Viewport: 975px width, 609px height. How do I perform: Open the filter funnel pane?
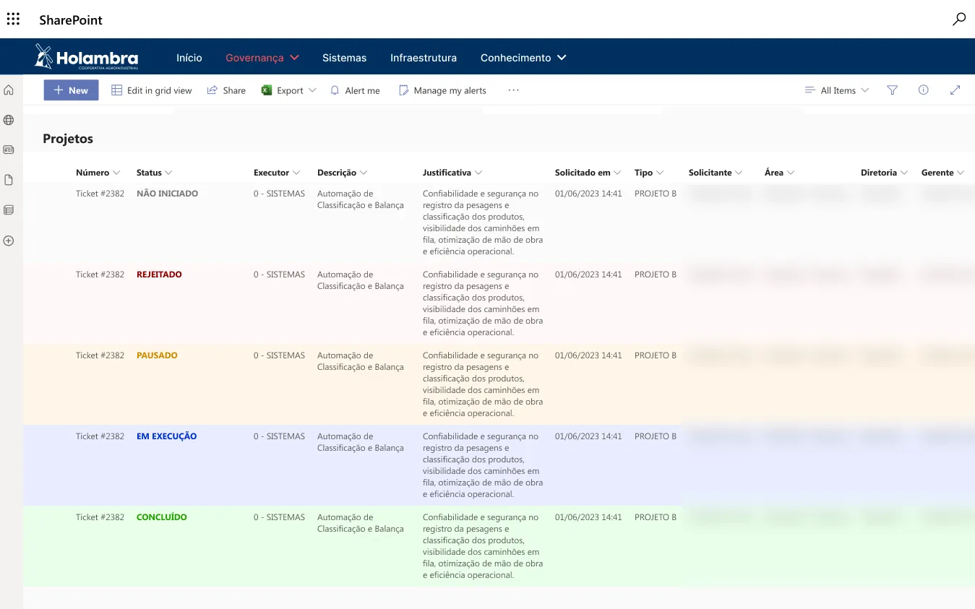[893, 90]
